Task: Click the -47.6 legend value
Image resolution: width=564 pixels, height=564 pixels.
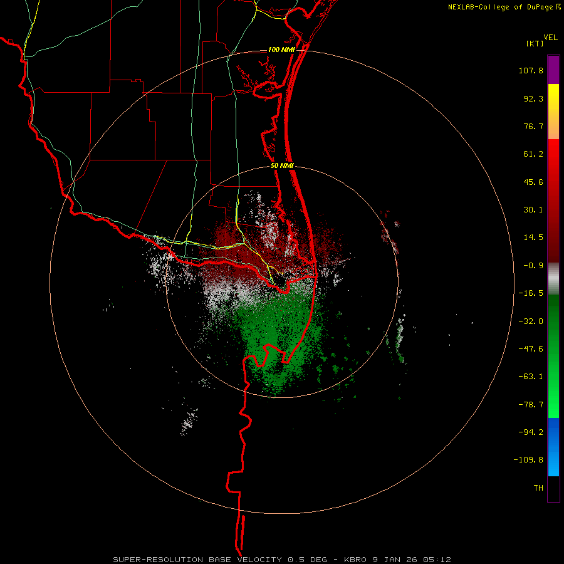Action: 531,349
